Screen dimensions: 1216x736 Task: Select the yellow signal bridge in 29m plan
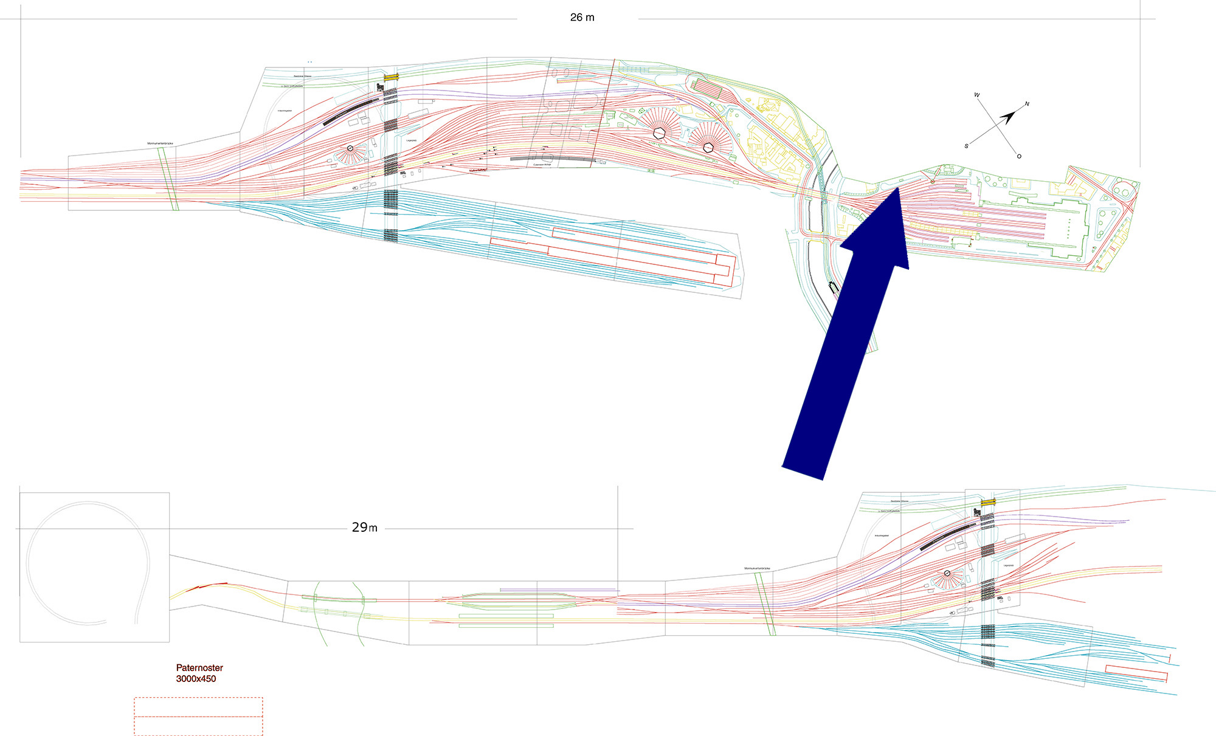pyautogui.click(x=988, y=502)
